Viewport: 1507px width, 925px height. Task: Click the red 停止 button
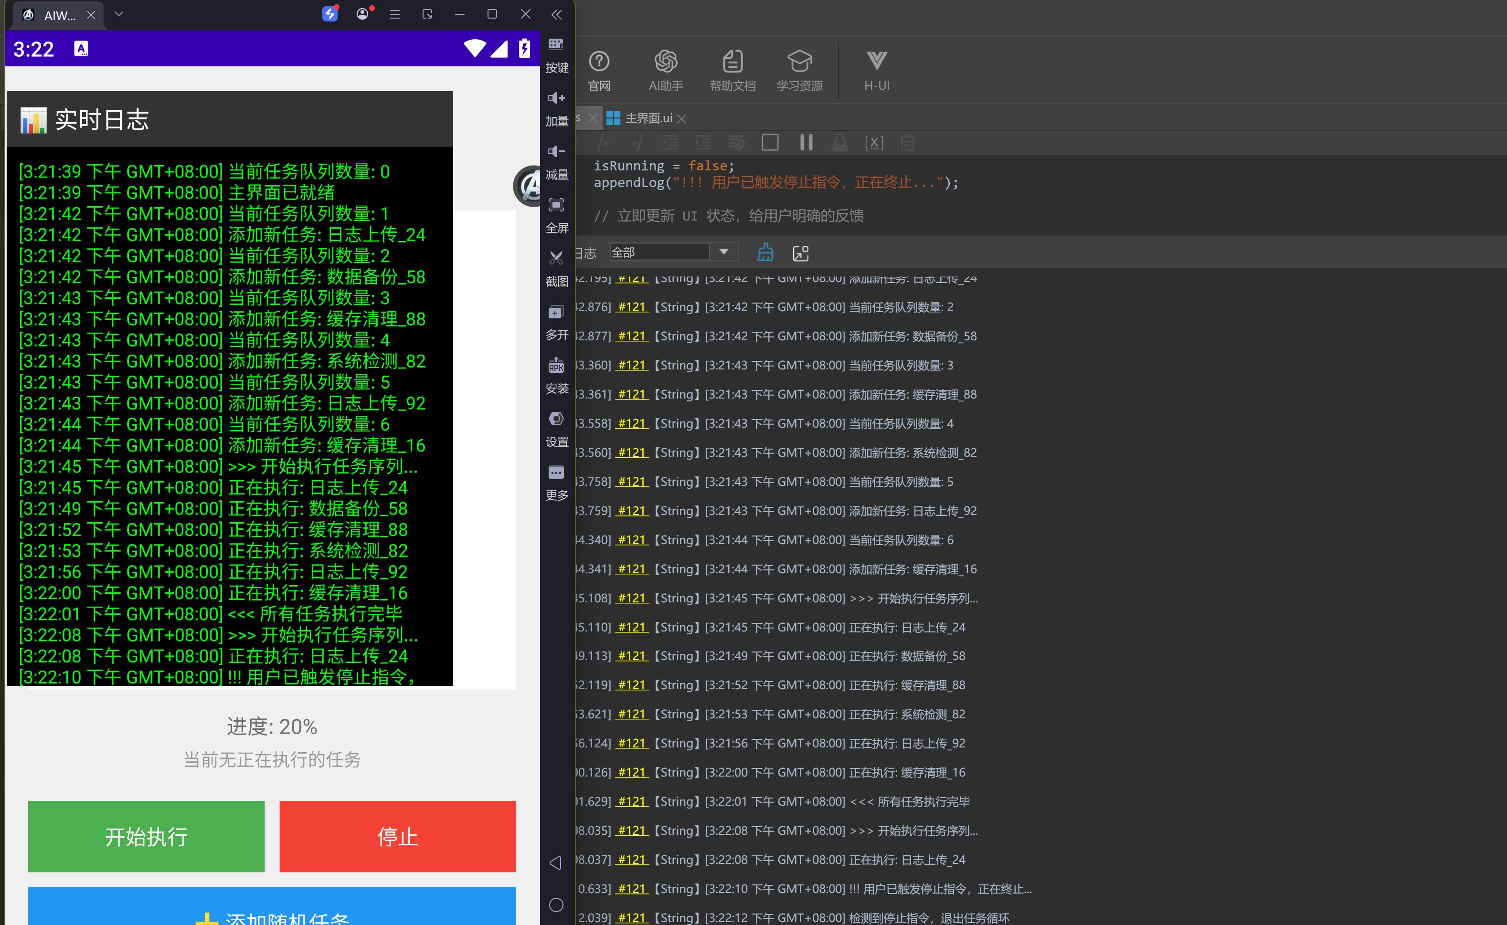(x=398, y=836)
